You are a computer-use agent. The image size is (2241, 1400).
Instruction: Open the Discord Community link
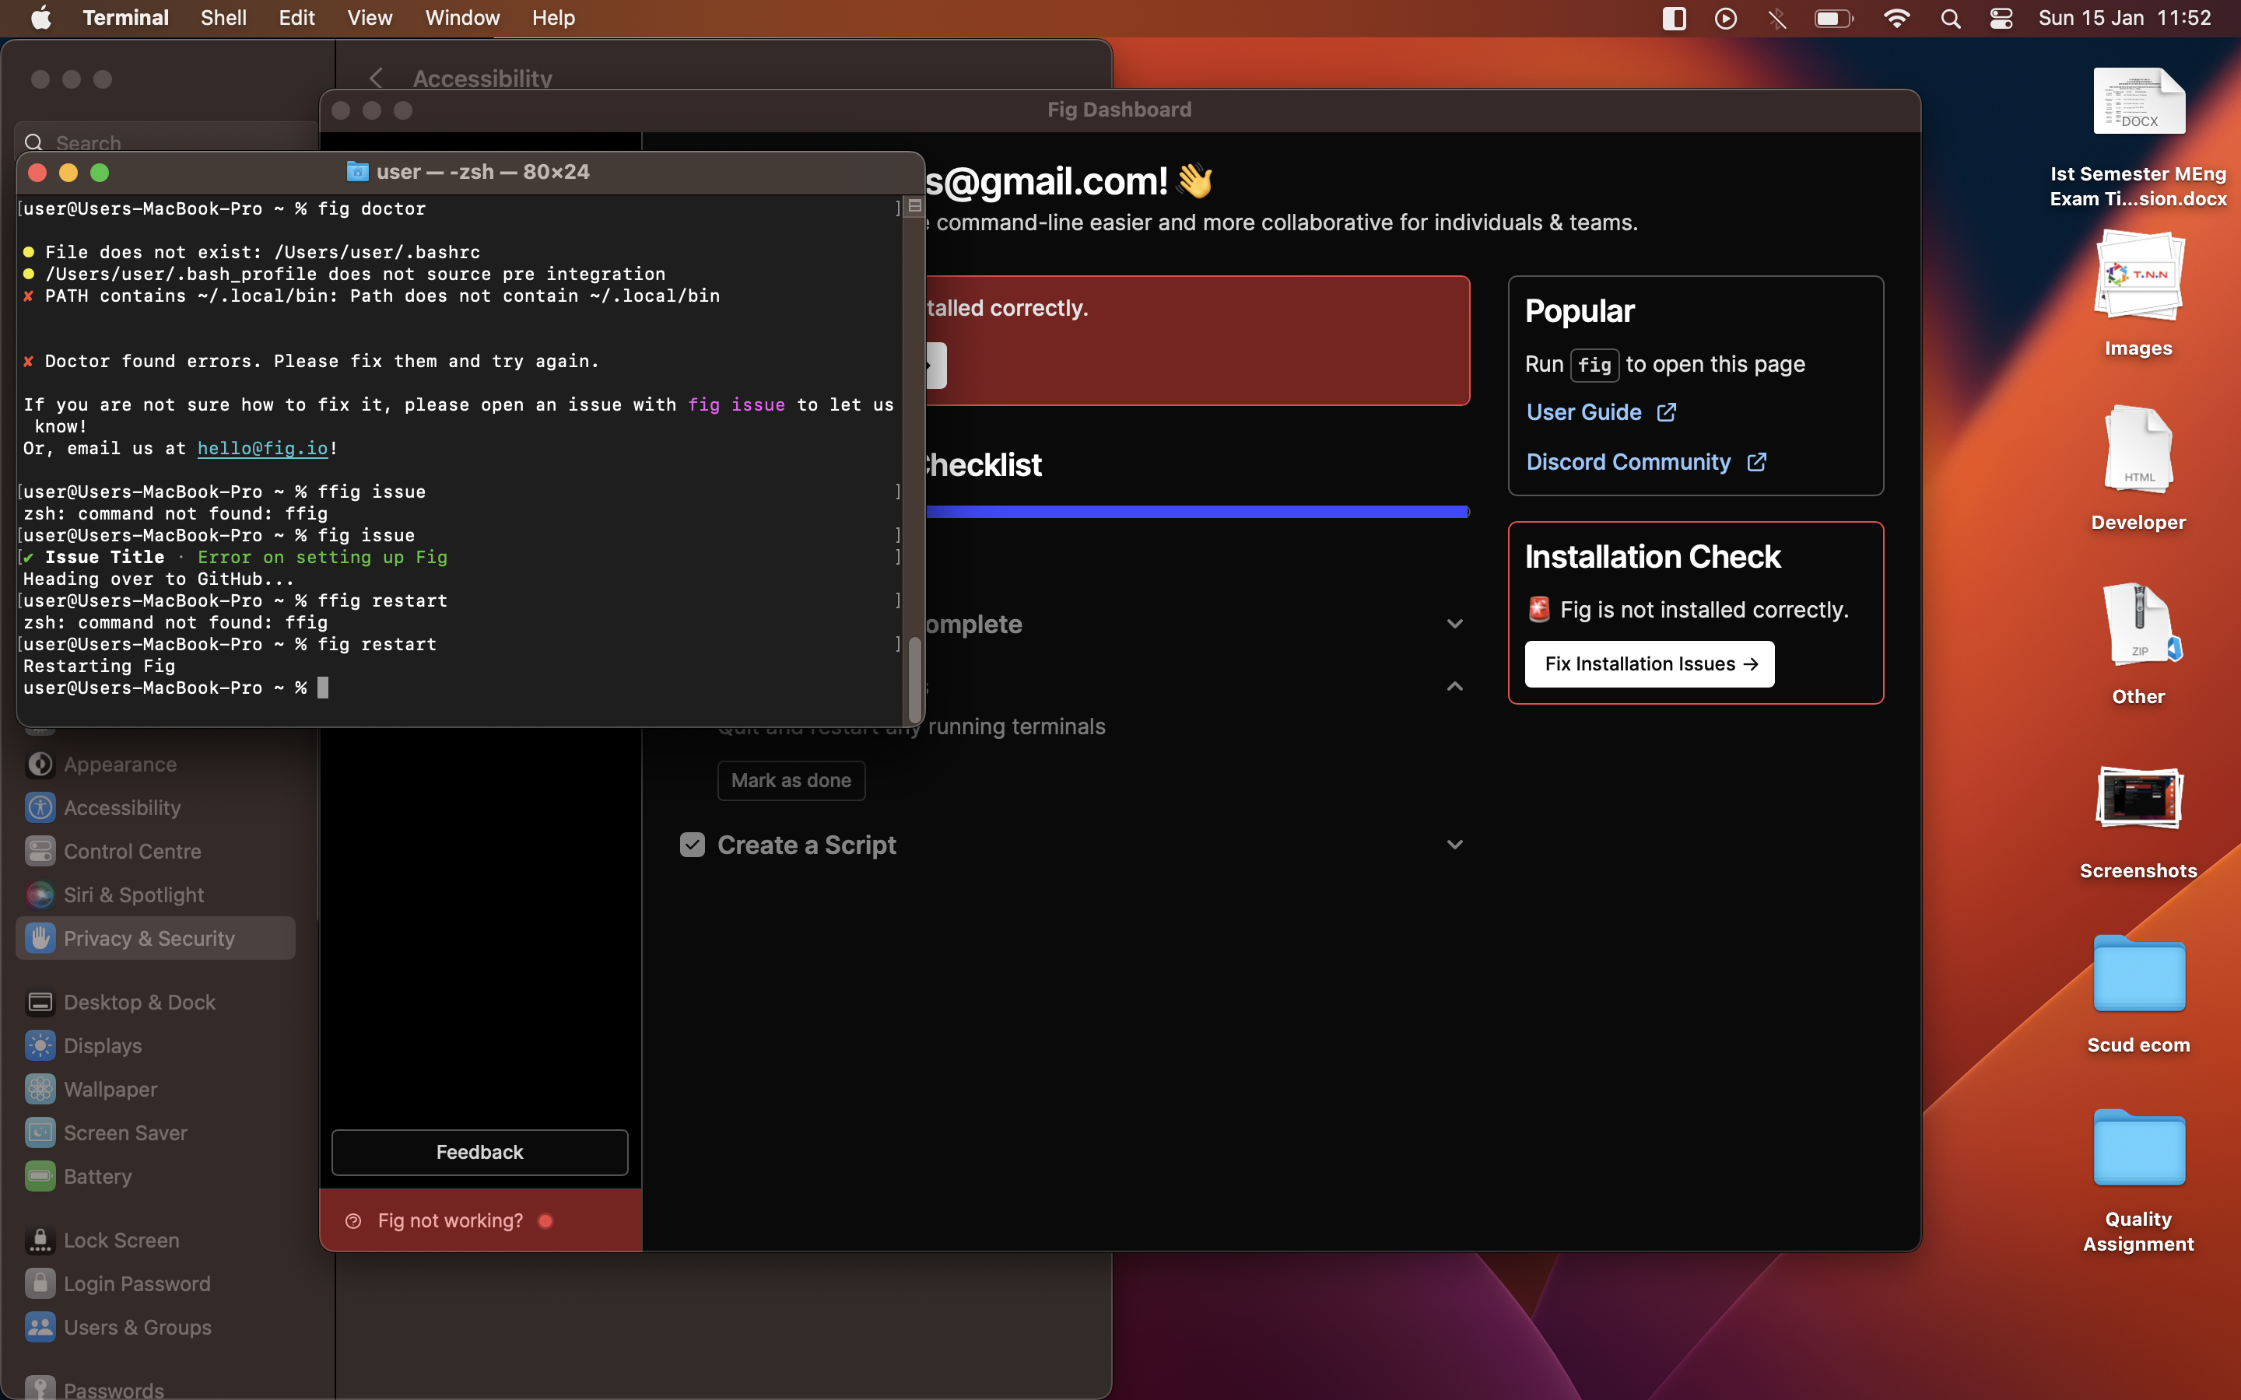pos(1647,462)
